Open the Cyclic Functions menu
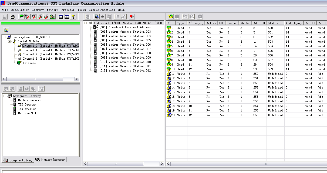The image size is (327, 173). pos(102,10)
